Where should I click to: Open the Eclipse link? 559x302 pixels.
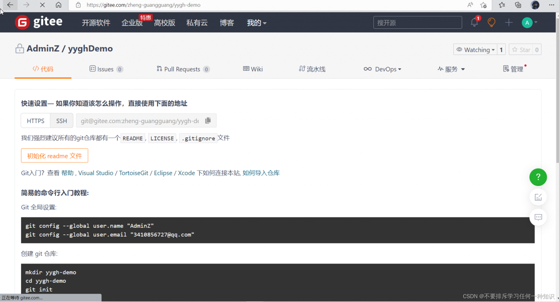(x=163, y=173)
